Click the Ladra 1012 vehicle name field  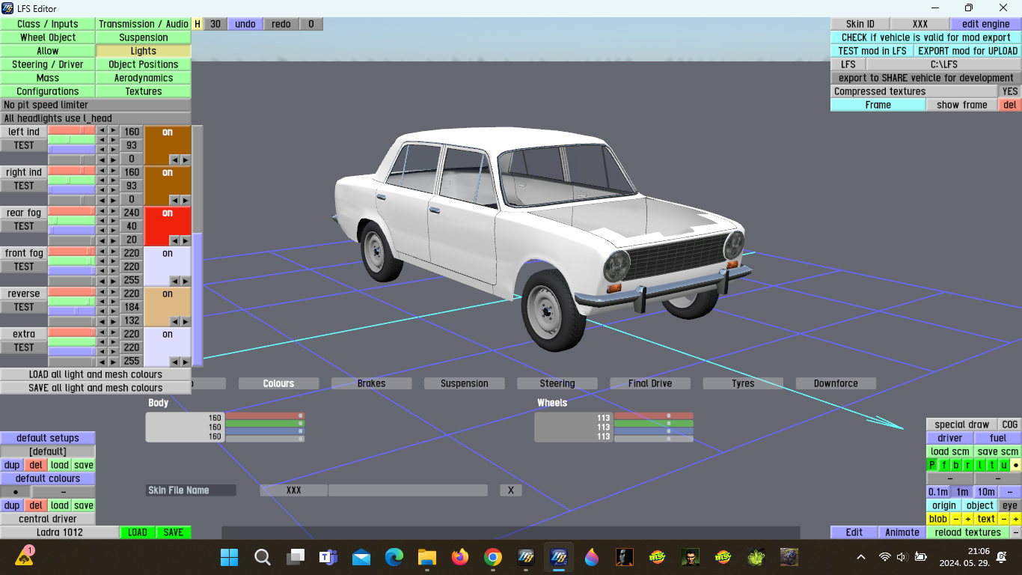click(60, 532)
